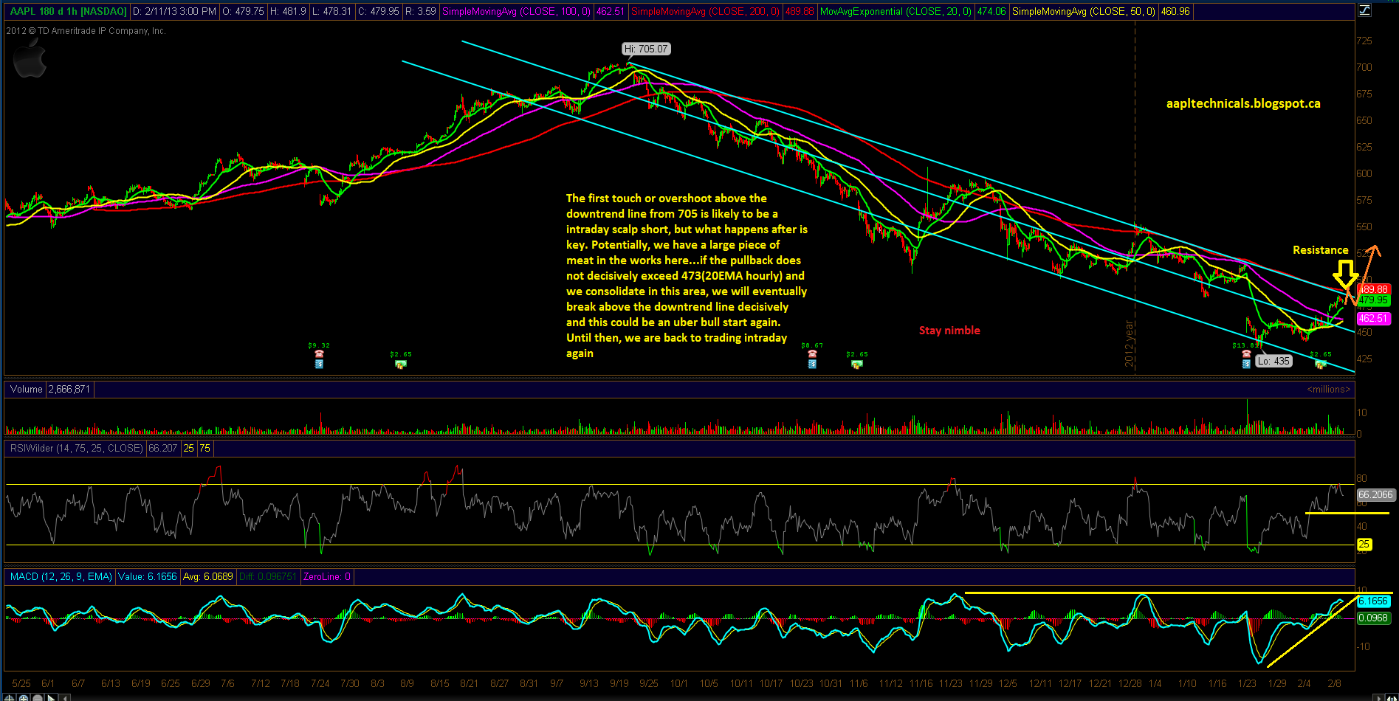Click the $2.65 dividend icon near 11/6
The image size is (1399, 701).
[x=856, y=364]
